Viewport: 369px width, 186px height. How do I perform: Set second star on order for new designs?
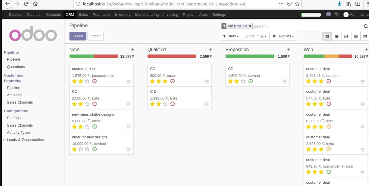tap(81, 149)
